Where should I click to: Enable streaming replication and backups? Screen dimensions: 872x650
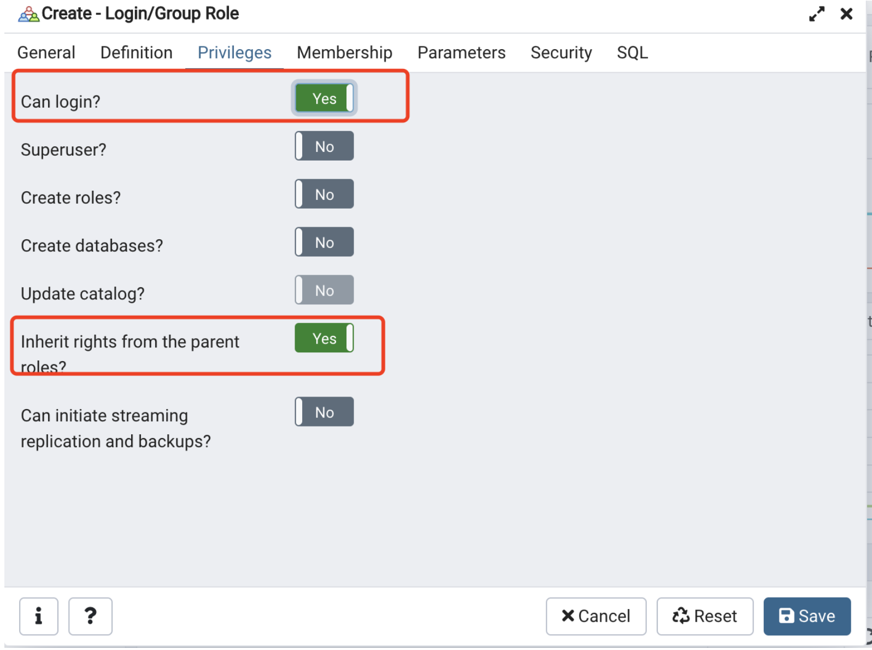click(323, 412)
